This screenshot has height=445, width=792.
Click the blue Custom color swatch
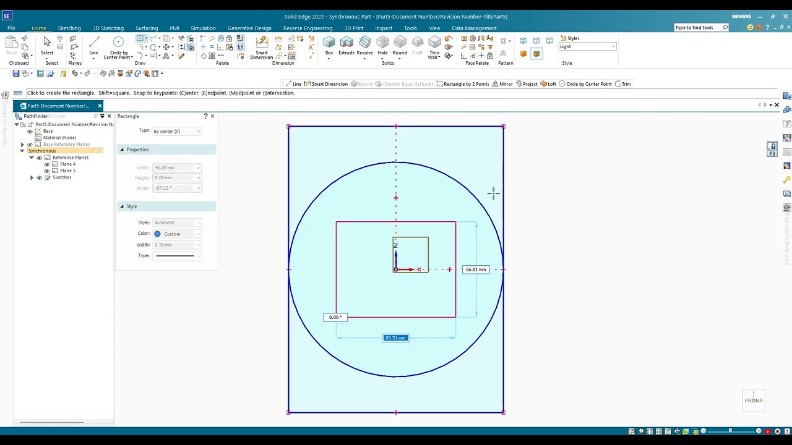(157, 234)
